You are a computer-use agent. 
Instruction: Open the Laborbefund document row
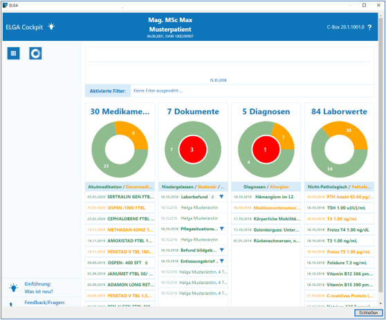pos(193,197)
